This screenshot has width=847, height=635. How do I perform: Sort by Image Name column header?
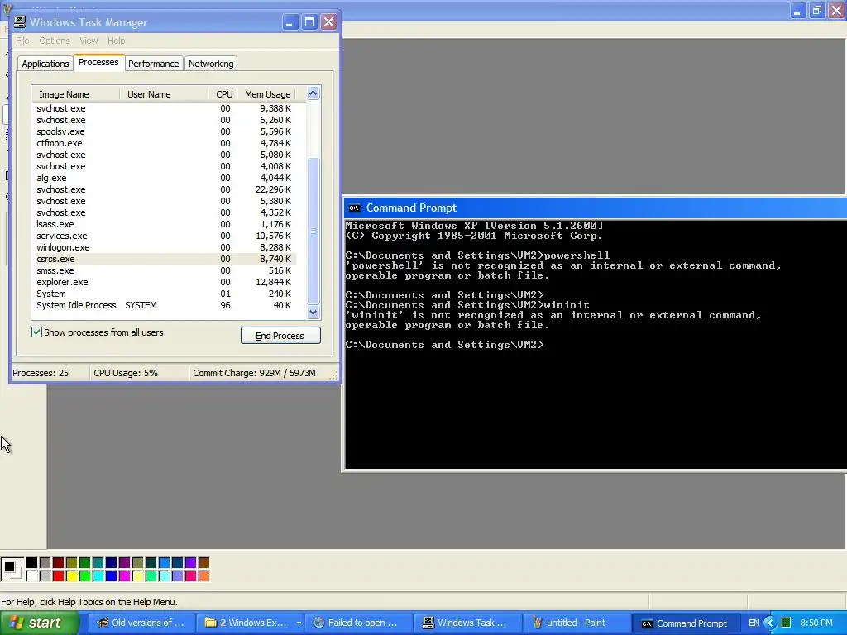pyautogui.click(x=75, y=94)
